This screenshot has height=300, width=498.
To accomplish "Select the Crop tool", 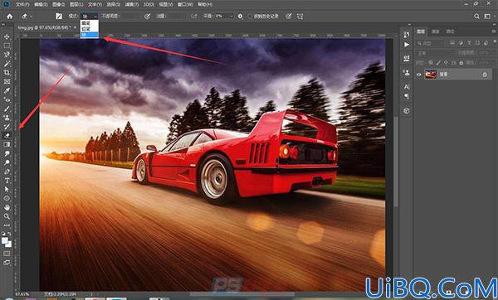I will tap(7, 73).
